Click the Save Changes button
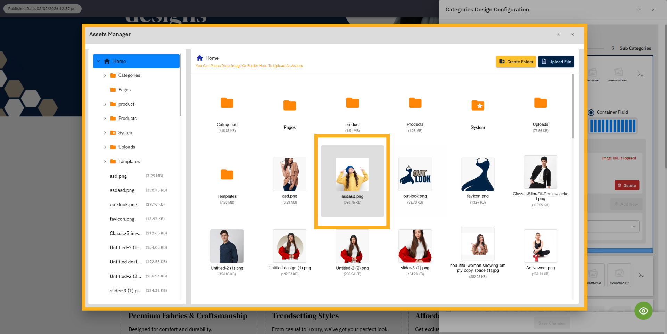 click(x=552, y=323)
